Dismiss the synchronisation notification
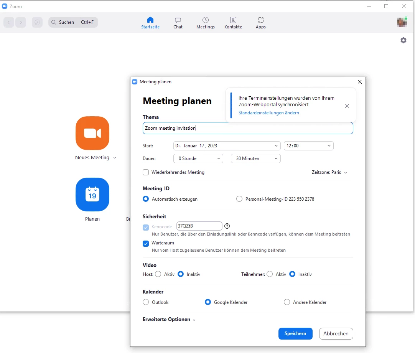Screen dimensions: 415x353 click(347, 106)
